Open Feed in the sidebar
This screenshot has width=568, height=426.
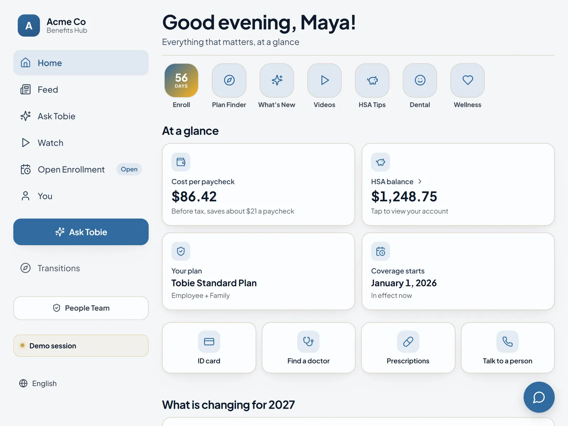coord(81,89)
